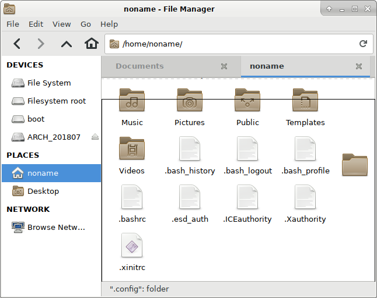
Task: Go to parent folder with up arrow
Action: [x=67, y=44]
